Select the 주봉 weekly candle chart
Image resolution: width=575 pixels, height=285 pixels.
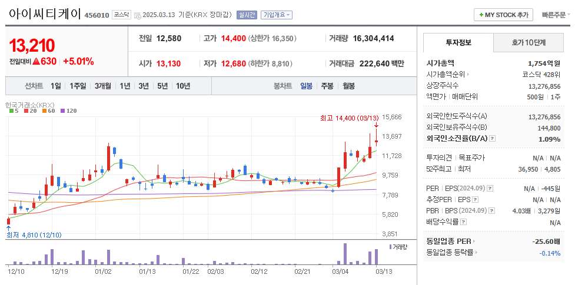(x=327, y=86)
